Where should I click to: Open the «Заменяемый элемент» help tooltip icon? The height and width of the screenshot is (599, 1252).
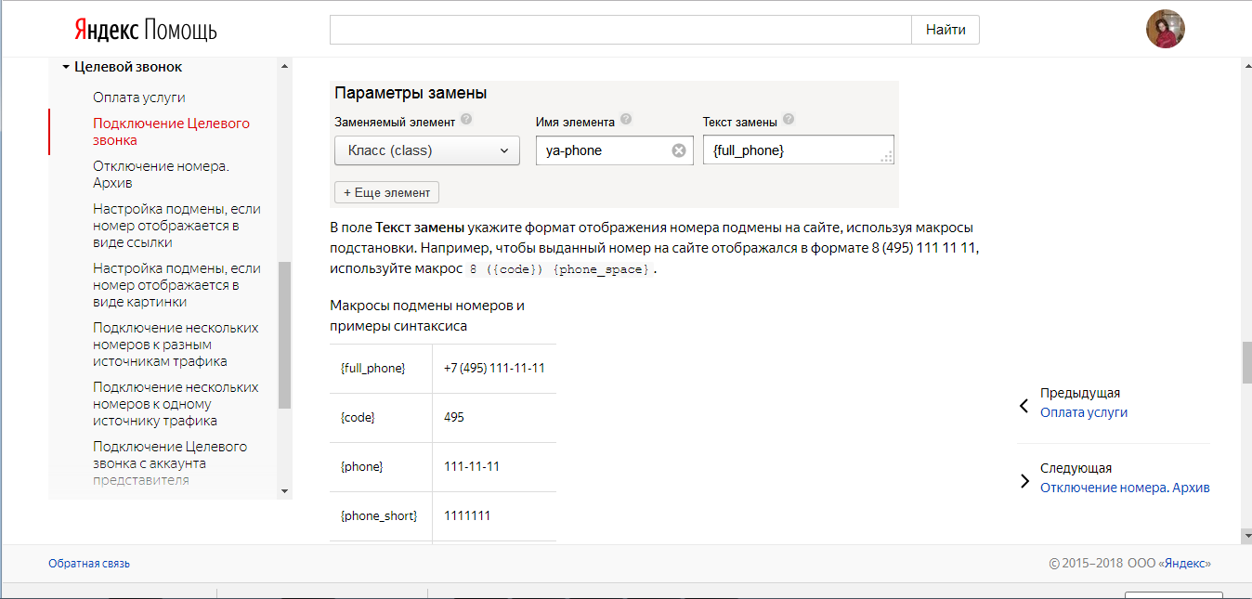pyautogui.click(x=466, y=119)
